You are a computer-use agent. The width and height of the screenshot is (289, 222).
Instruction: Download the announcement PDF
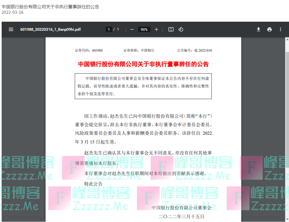click(258, 29)
